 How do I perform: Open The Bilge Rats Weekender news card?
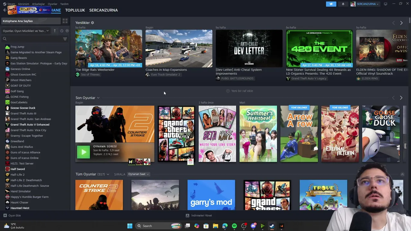tap(109, 48)
